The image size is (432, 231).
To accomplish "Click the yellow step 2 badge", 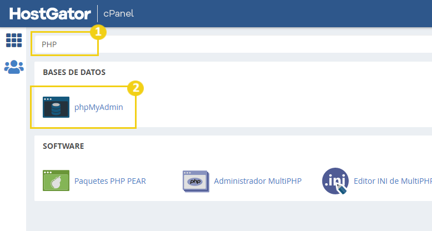I will pyautogui.click(x=135, y=88).
